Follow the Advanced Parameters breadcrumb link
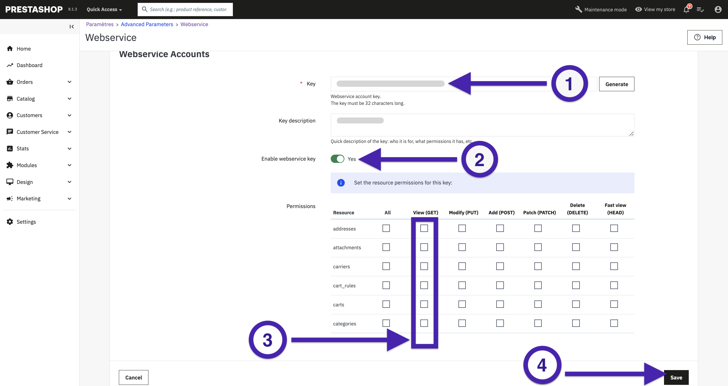This screenshot has height=386, width=728. pyautogui.click(x=147, y=24)
